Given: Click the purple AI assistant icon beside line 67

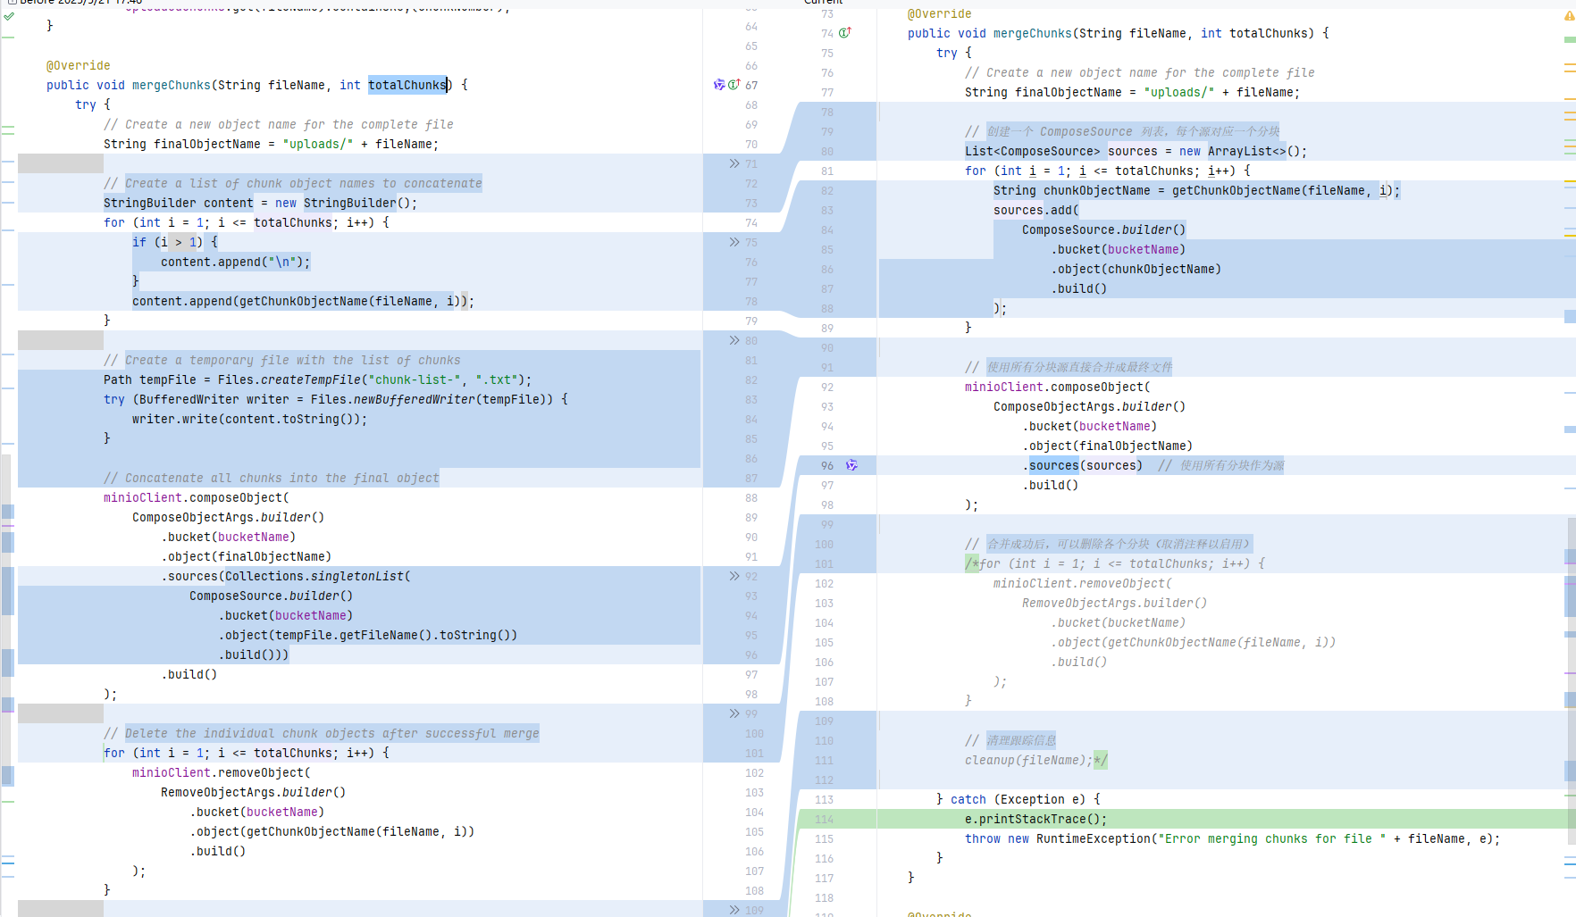Looking at the screenshot, I should pyautogui.click(x=719, y=85).
